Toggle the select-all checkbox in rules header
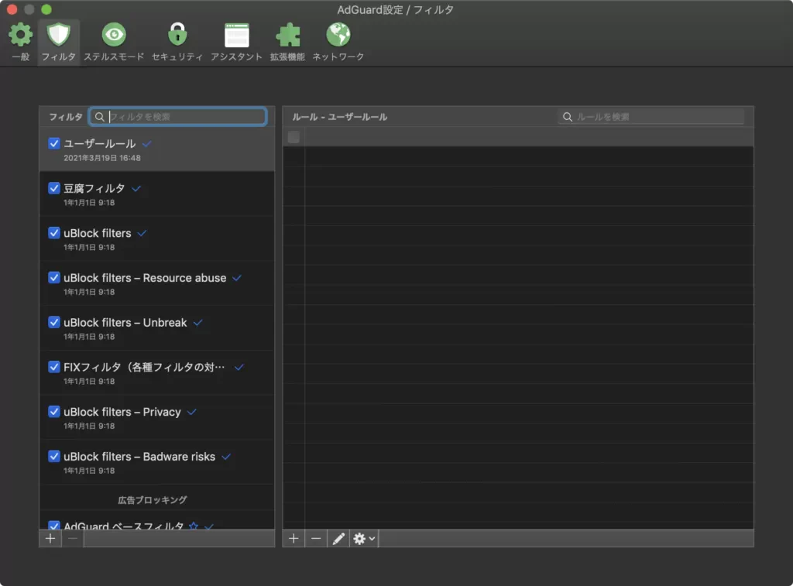 click(294, 137)
